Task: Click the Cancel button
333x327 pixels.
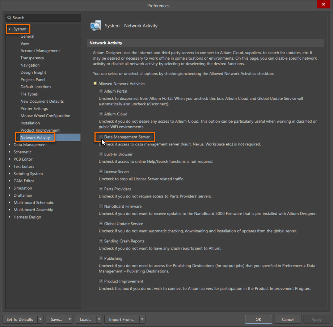Action: pyautogui.click(x=287, y=319)
